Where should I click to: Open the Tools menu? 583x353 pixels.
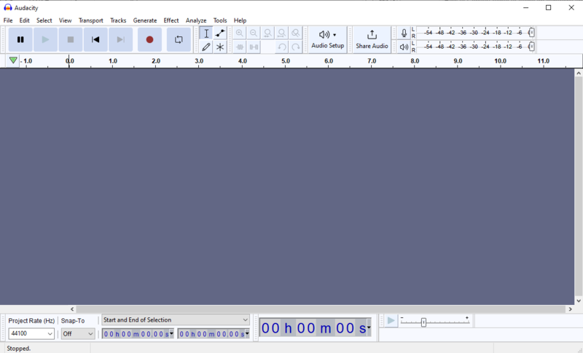point(220,20)
